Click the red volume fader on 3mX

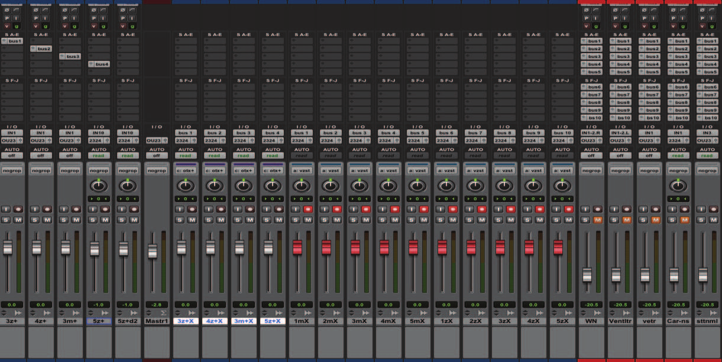coord(355,247)
